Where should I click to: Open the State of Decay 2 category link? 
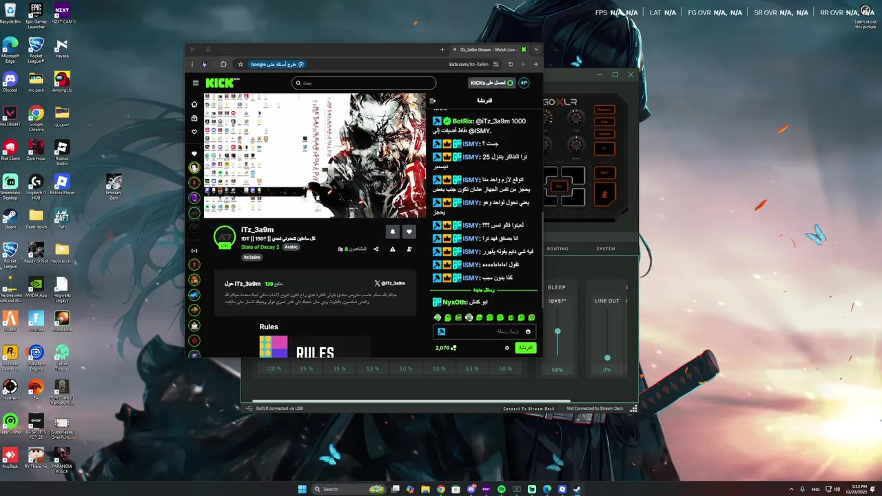(x=260, y=247)
